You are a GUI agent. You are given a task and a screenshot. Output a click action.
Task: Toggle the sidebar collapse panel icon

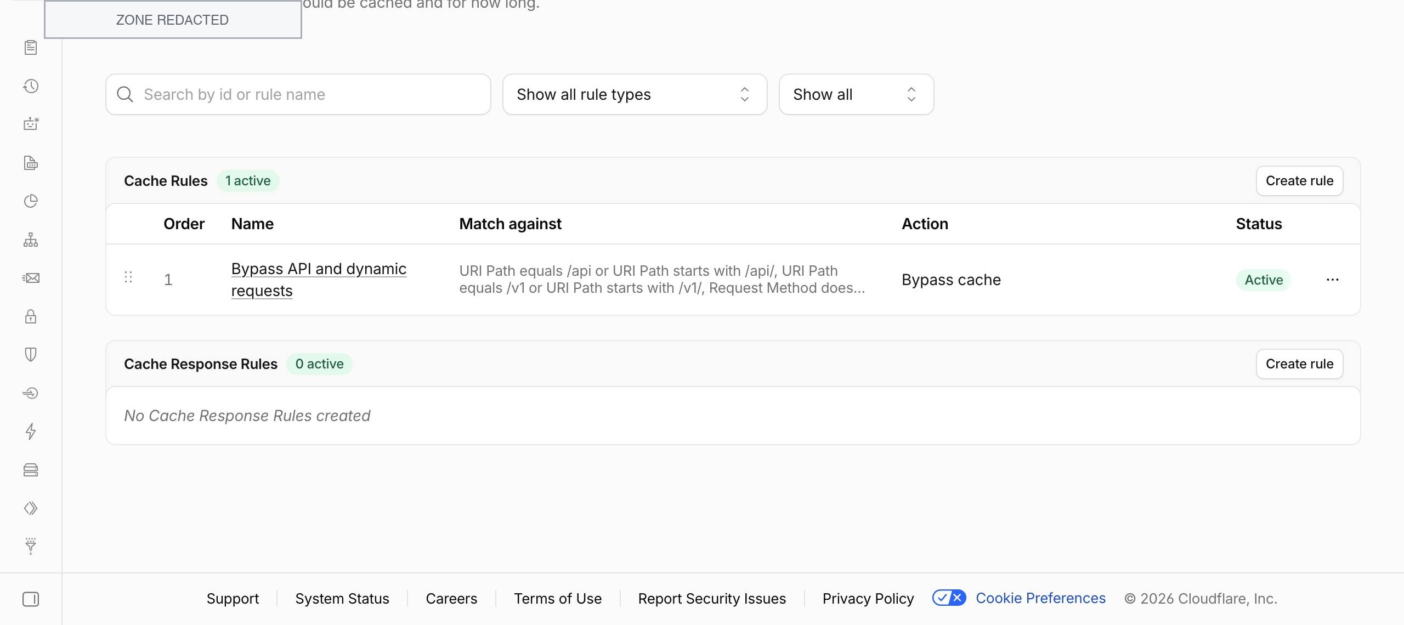(x=31, y=599)
